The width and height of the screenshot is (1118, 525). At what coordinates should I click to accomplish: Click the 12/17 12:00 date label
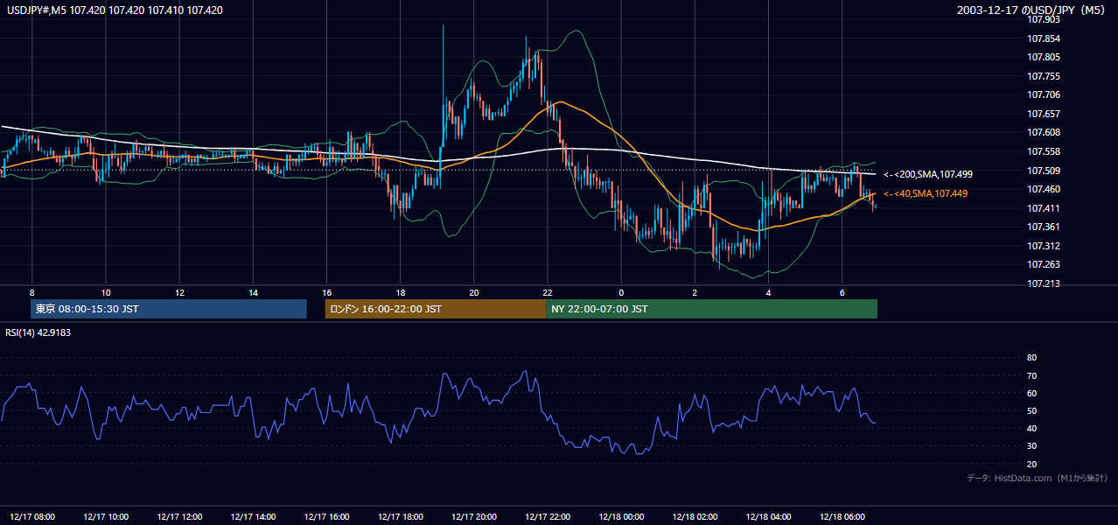179,517
